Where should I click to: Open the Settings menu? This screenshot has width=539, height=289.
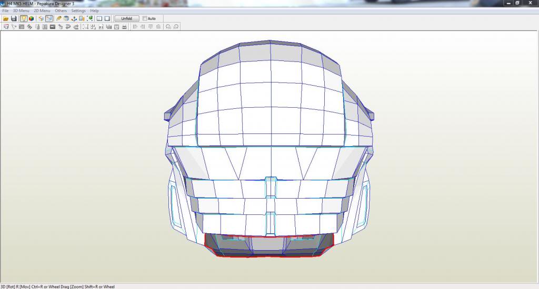(78, 11)
